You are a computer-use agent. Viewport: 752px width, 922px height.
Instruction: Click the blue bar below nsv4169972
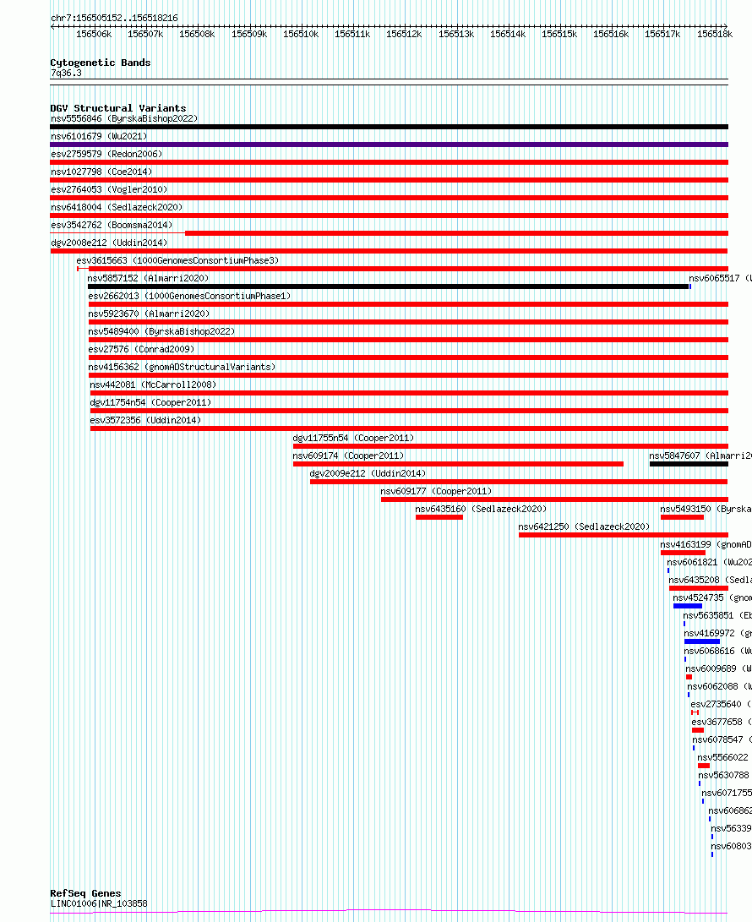pyautogui.click(x=702, y=641)
